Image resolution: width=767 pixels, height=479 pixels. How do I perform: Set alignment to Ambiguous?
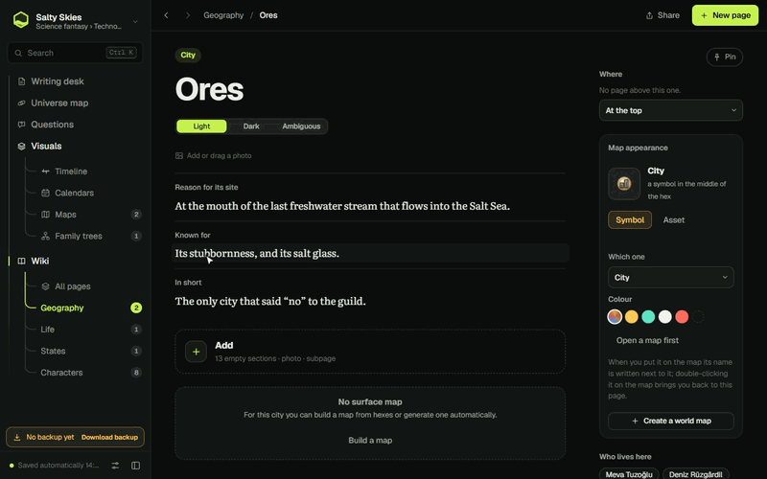click(x=301, y=126)
